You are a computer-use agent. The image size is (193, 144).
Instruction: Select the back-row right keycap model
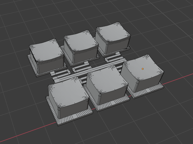tap(112, 39)
